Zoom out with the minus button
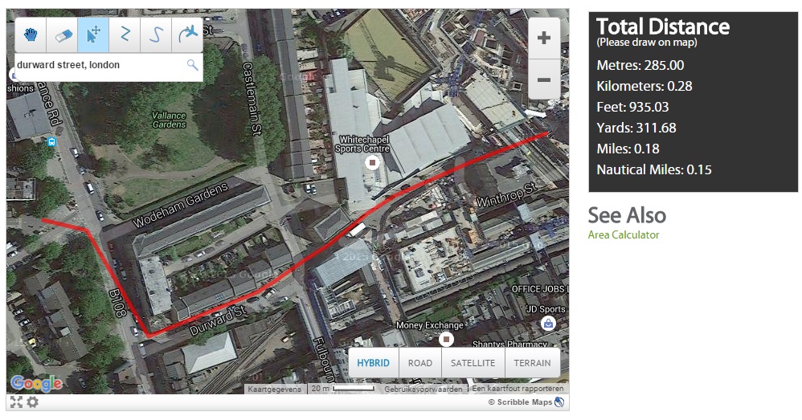 (x=544, y=80)
